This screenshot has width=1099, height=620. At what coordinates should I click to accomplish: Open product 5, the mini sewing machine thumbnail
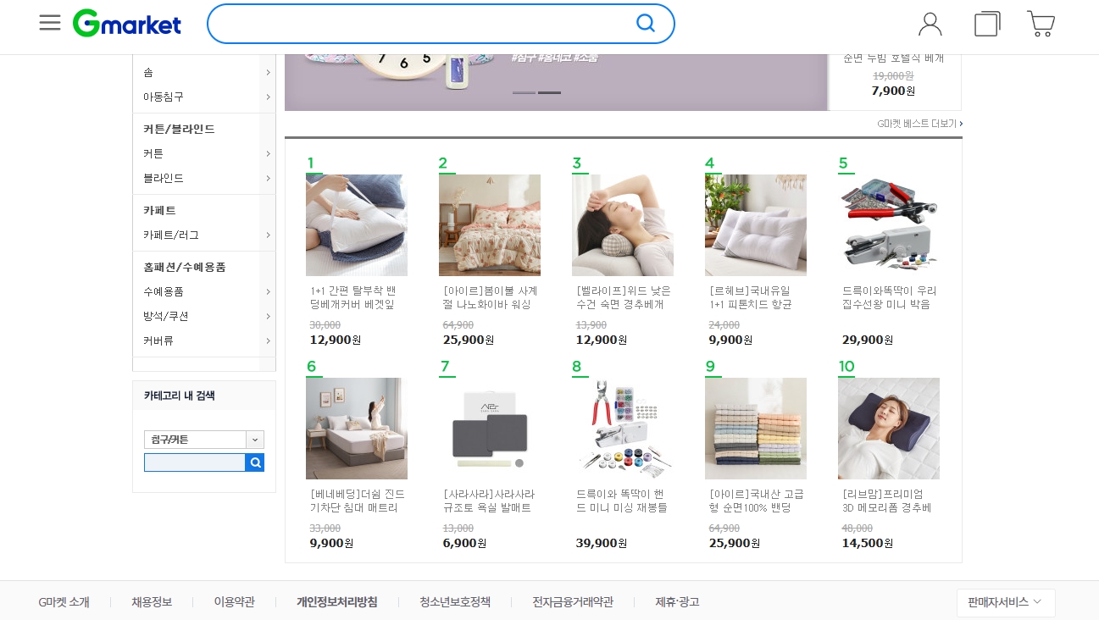click(888, 225)
